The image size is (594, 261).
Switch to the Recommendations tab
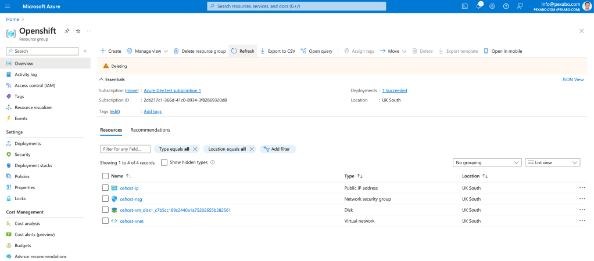coord(150,130)
